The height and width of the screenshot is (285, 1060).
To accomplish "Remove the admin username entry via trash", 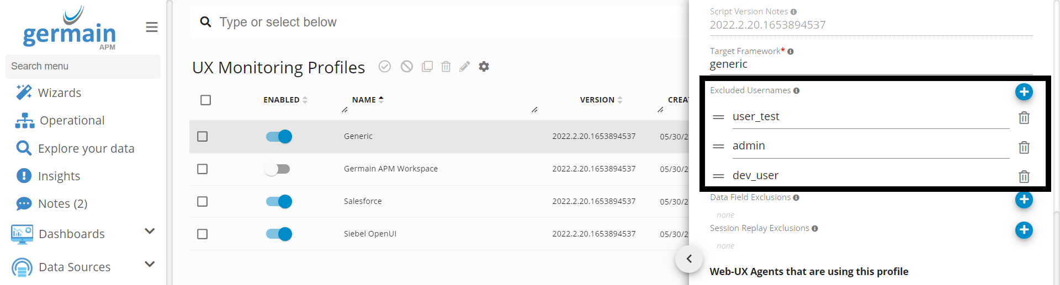I will [1024, 148].
